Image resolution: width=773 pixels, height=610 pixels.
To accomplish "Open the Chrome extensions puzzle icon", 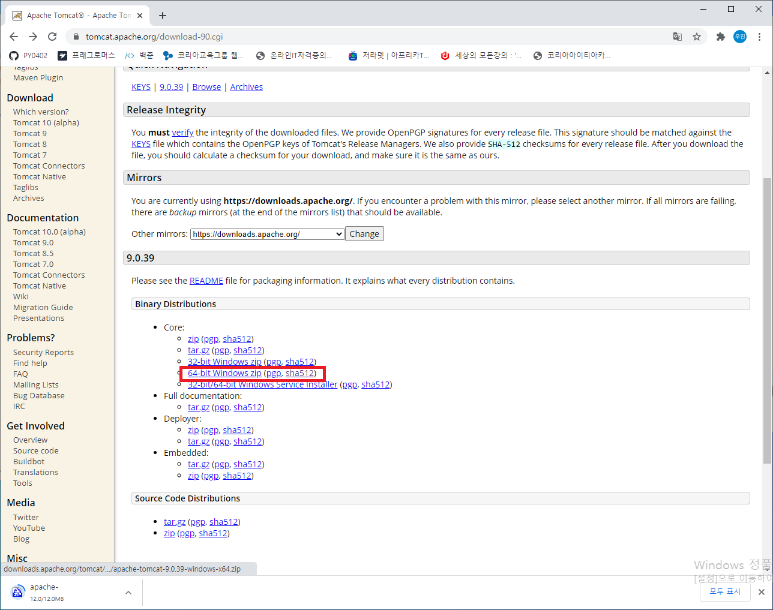I will coord(721,37).
